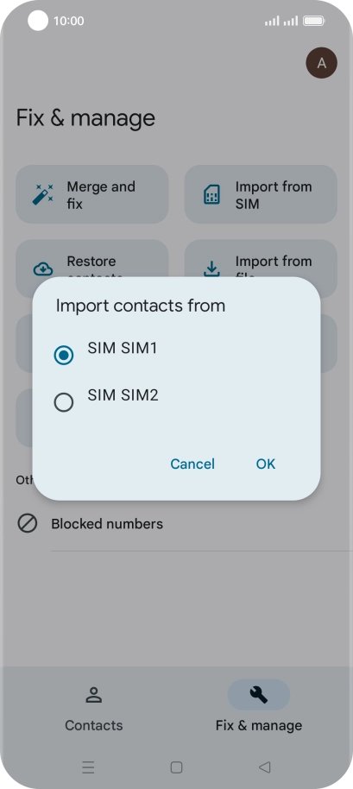The image size is (353, 789).
Task: Tap the SIM SIM2 option label
Action: [x=123, y=395]
